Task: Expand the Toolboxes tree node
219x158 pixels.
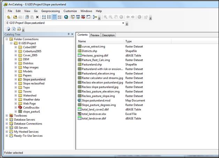Action: tap(7, 115)
